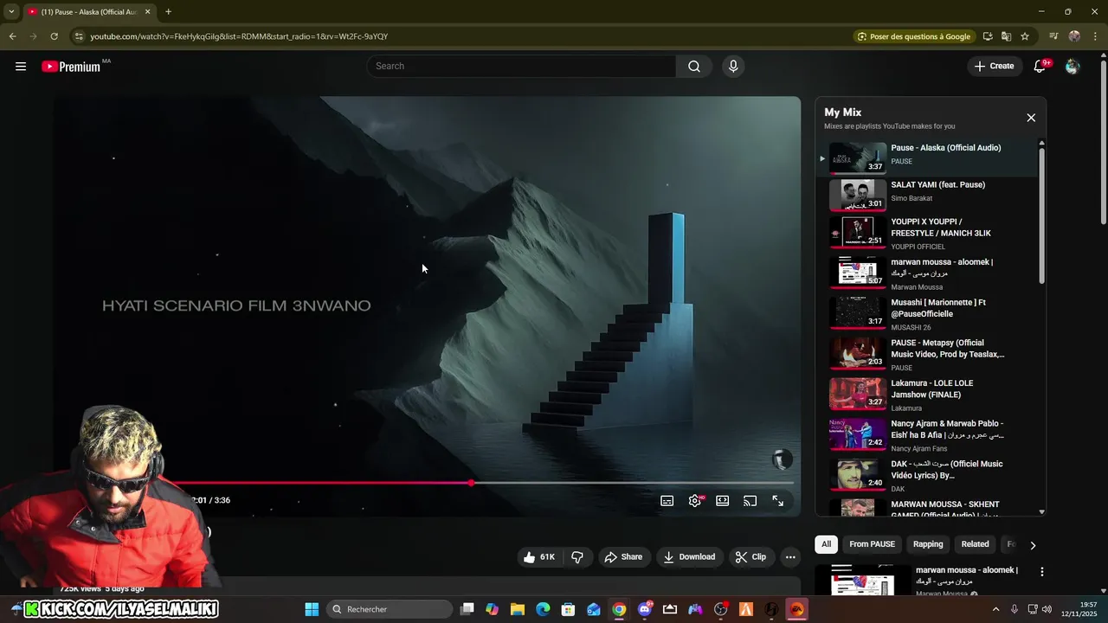This screenshot has height=623, width=1108.
Task: Open a new browser tab
Action: [x=168, y=11]
